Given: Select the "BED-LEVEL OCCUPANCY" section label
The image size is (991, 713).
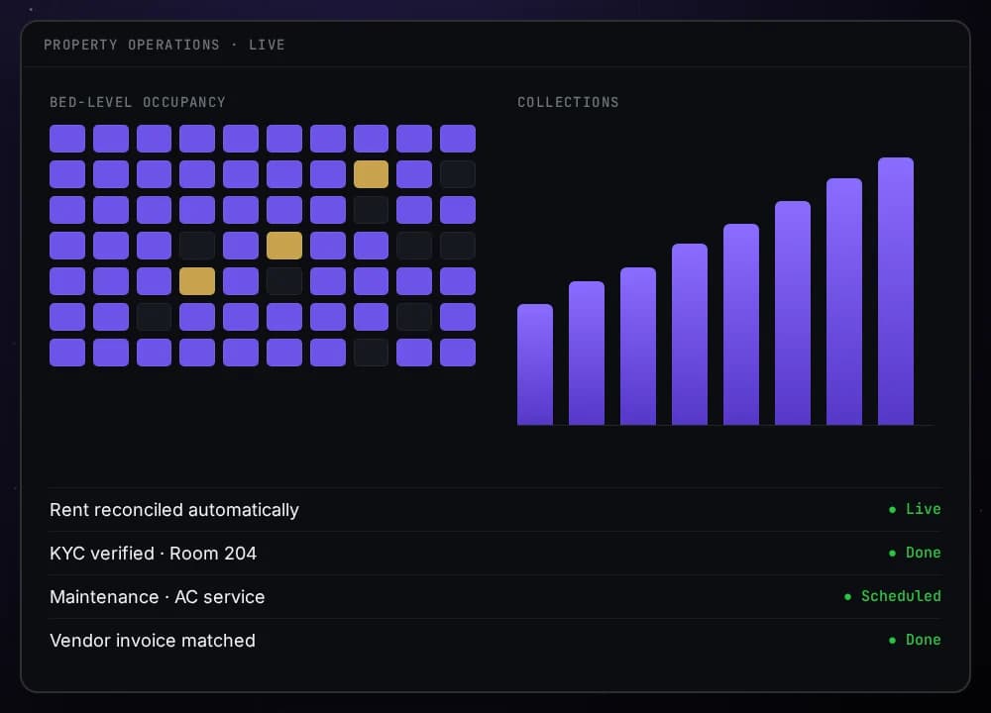Looking at the screenshot, I should (x=138, y=102).
